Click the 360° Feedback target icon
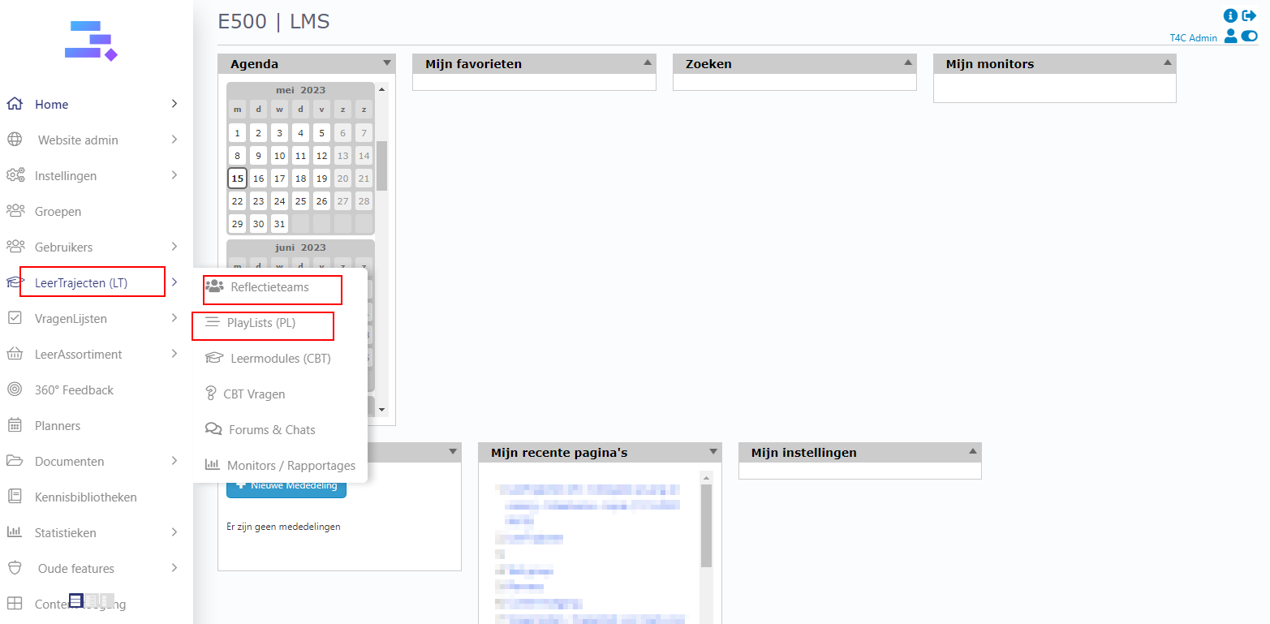Viewport: 1270px width, 624px height. (15, 389)
